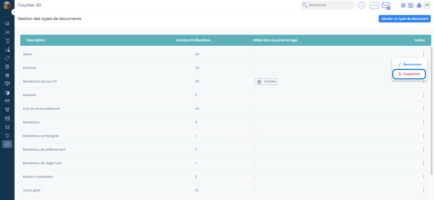Viewport: 434px width, 200px height.
Task: Choose Supprimer in the popup menu
Action: click(409, 74)
